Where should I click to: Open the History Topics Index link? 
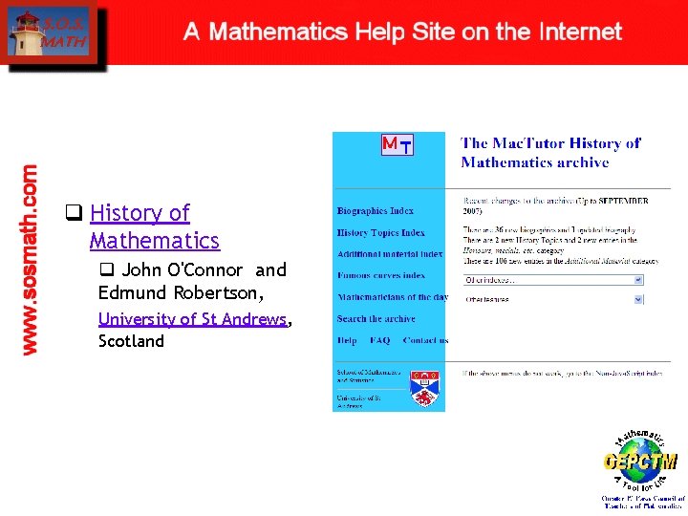point(380,232)
